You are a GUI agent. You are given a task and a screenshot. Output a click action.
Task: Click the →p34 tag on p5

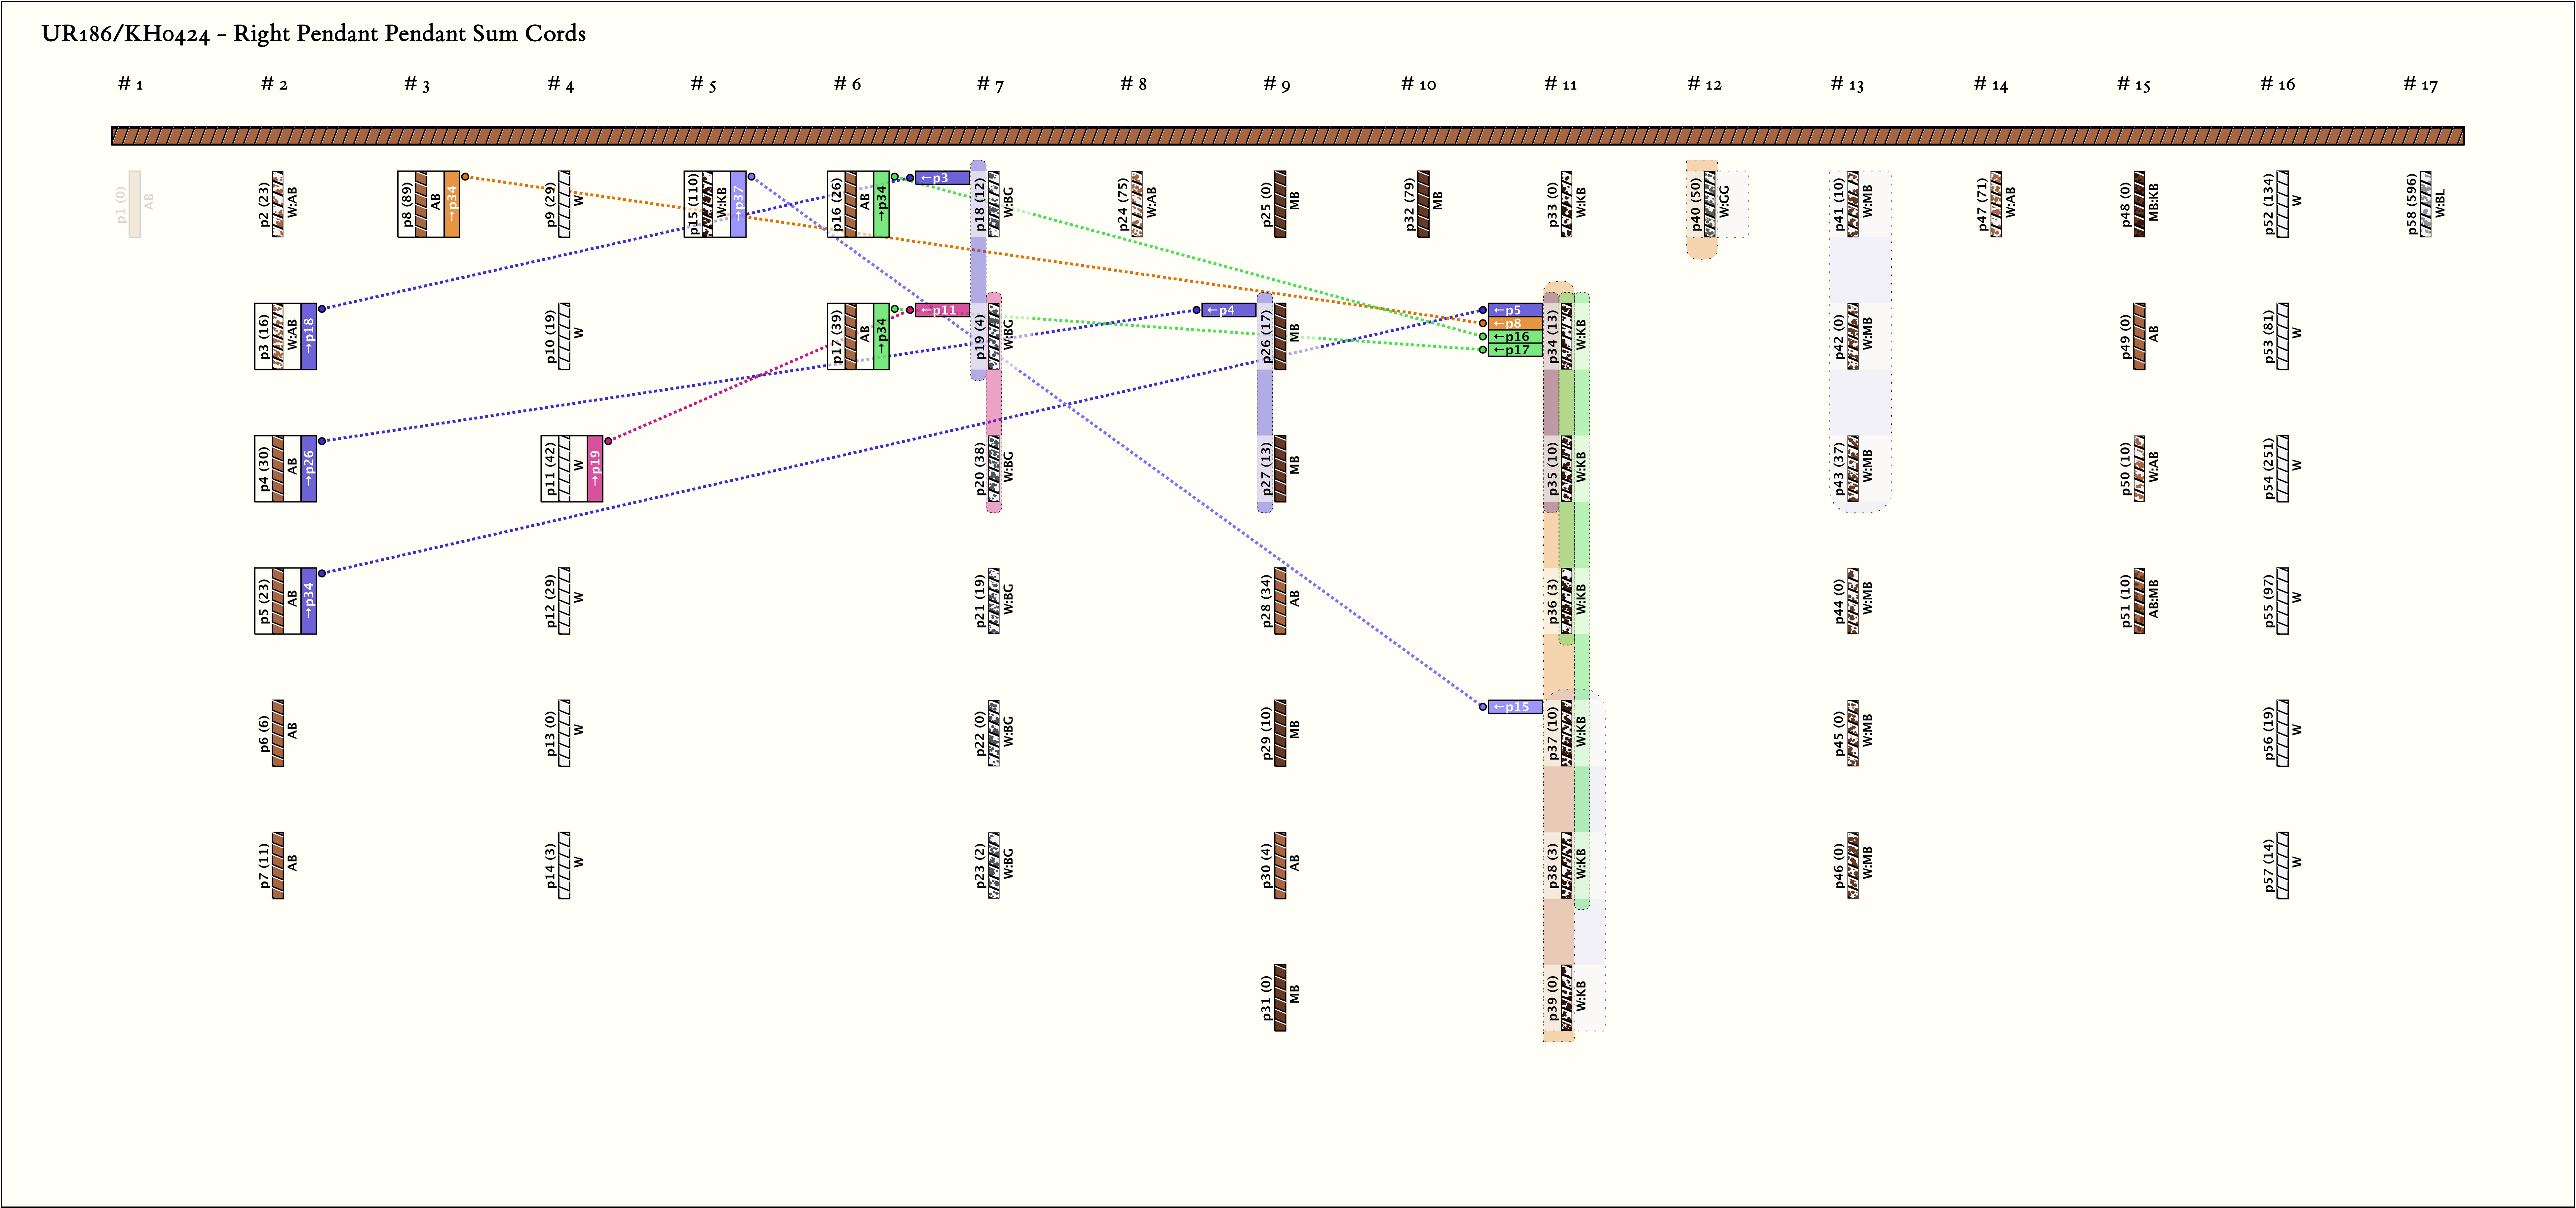(x=309, y=601)
